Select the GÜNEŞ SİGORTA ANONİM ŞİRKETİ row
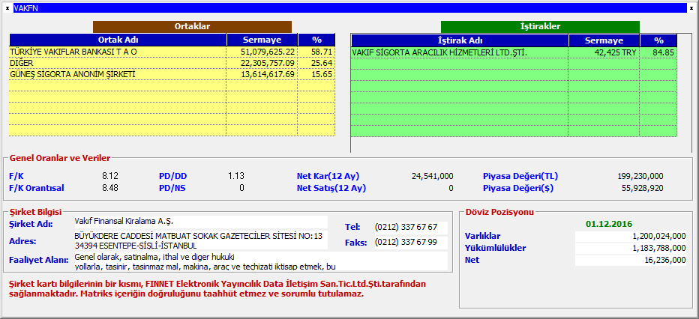The width and height of the screenshot is (699, 319). pos(172,74)
